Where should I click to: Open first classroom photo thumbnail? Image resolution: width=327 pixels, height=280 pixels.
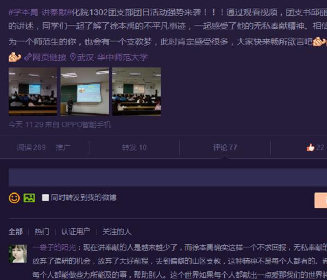click(32, 91)
